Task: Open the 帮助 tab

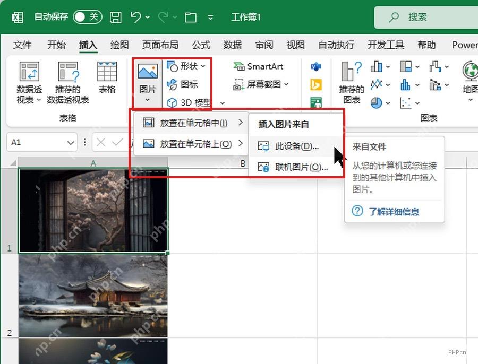Action: coord(426,45)
